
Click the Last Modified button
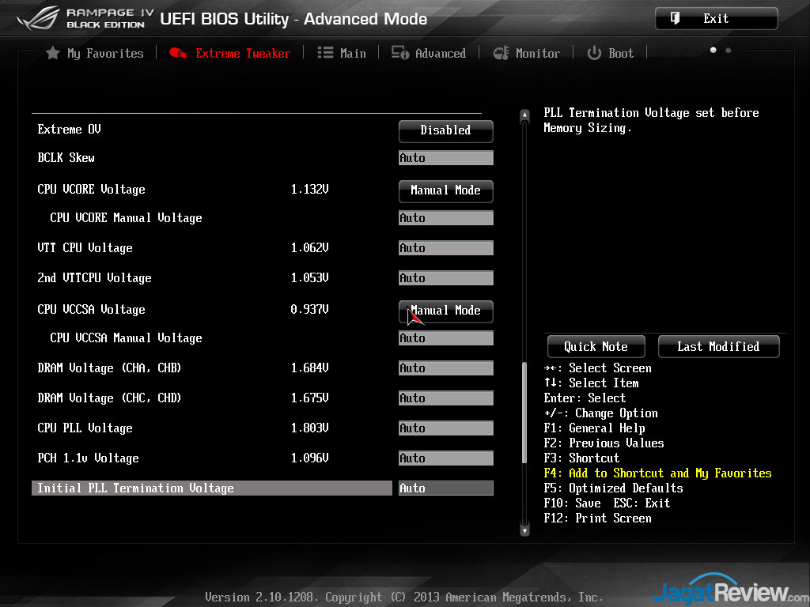click(718, 346)
